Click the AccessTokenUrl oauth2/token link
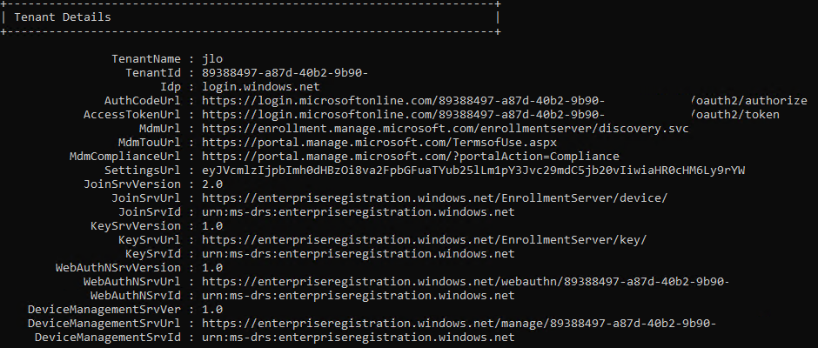Image resolution: width=818 pixels, height=348 pixels. pos(491,115)
